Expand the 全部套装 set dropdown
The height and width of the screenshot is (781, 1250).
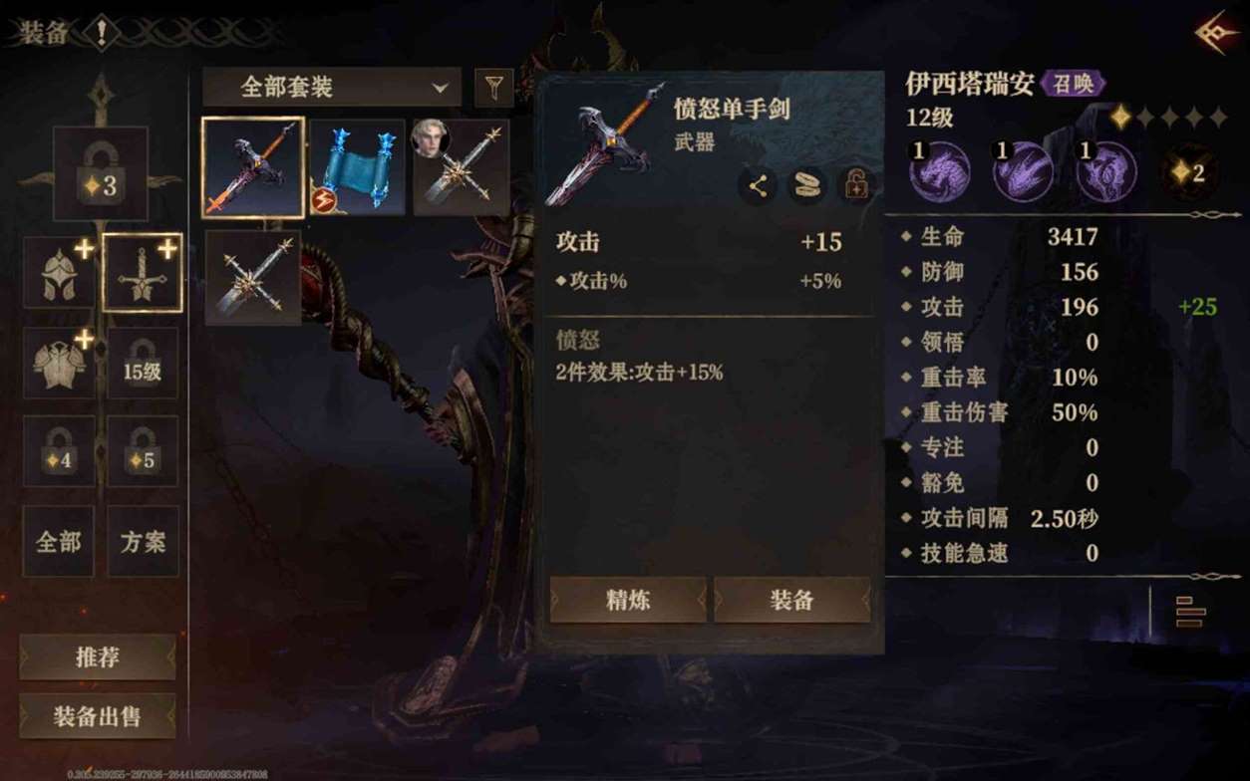tap(332, 88)
